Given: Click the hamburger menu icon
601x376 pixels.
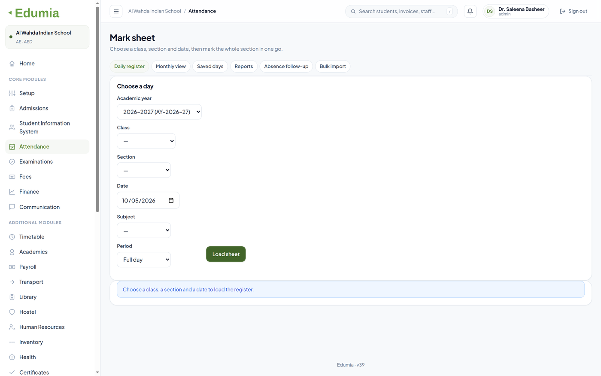Looking at the screenshot, I should pos(116,11).
